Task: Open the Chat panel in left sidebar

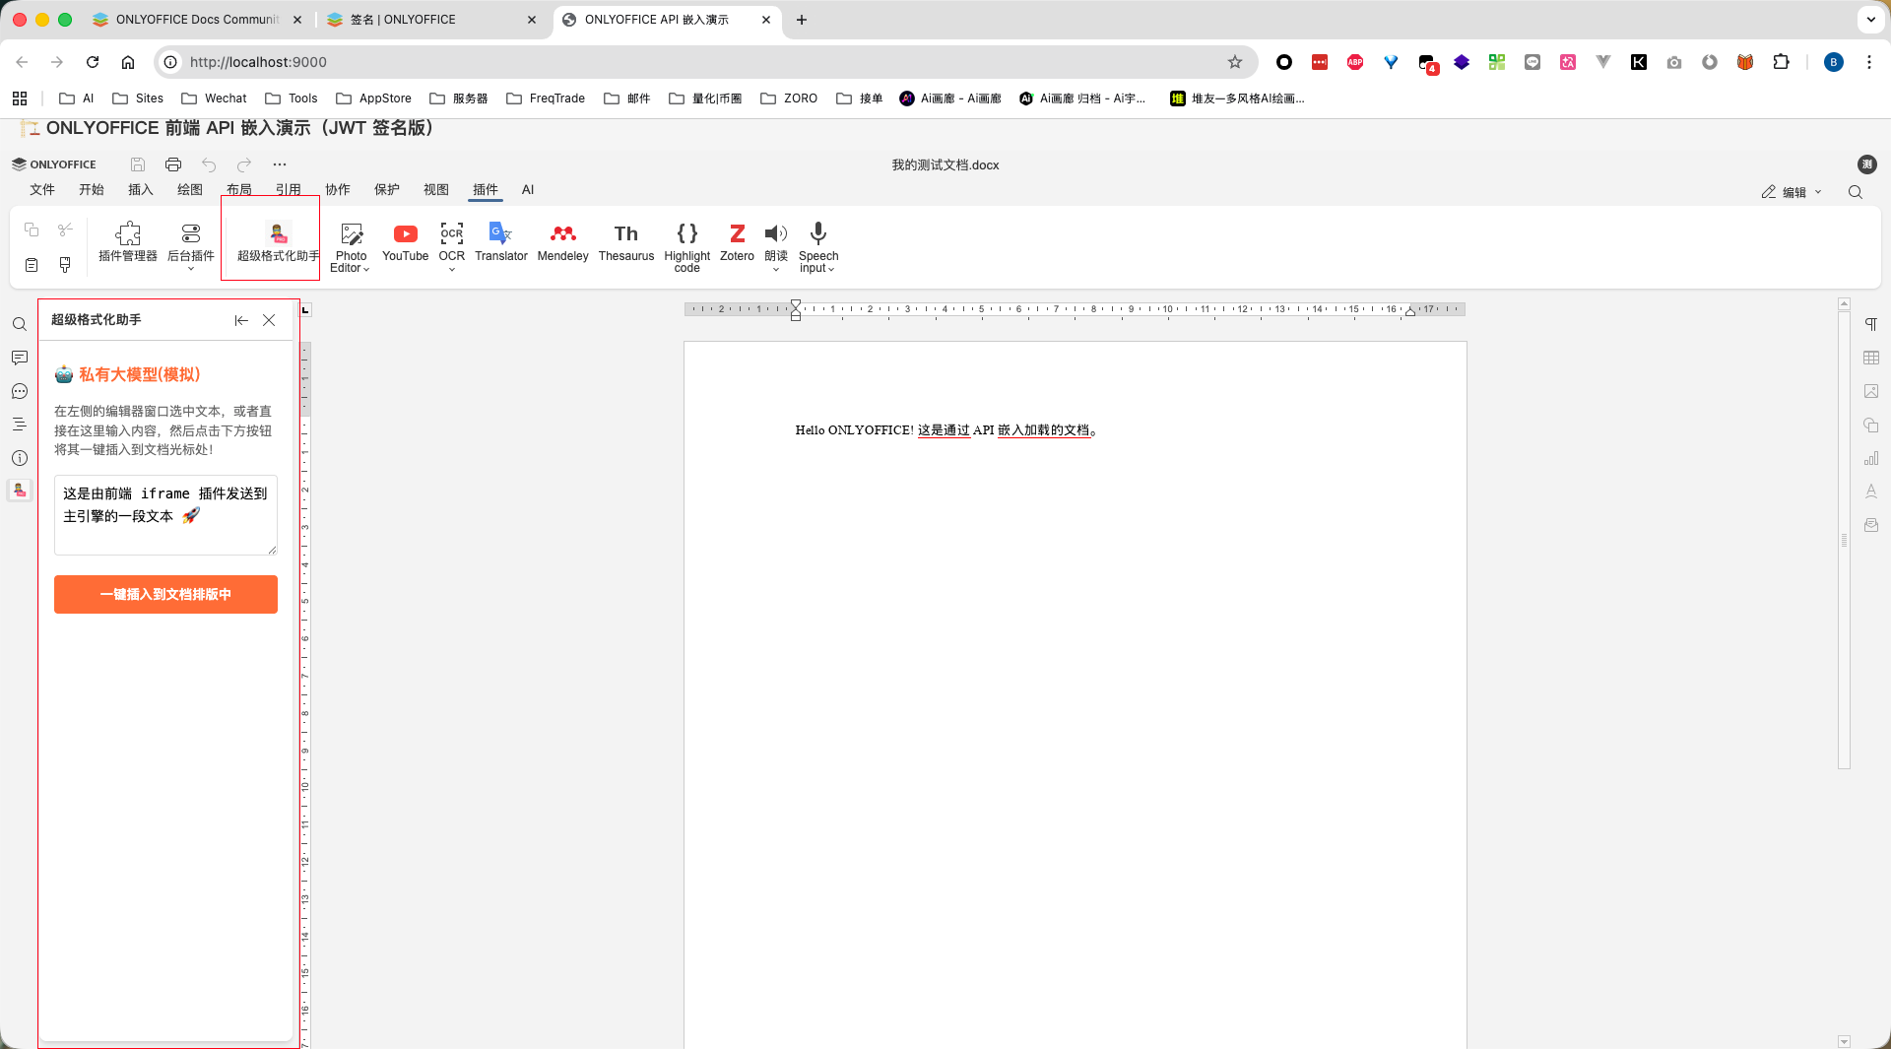Action: click(x=20, y=391)
